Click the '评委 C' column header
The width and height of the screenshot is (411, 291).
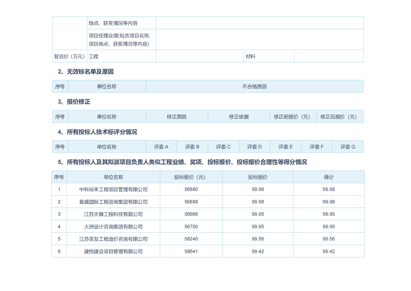click(223, 147)
